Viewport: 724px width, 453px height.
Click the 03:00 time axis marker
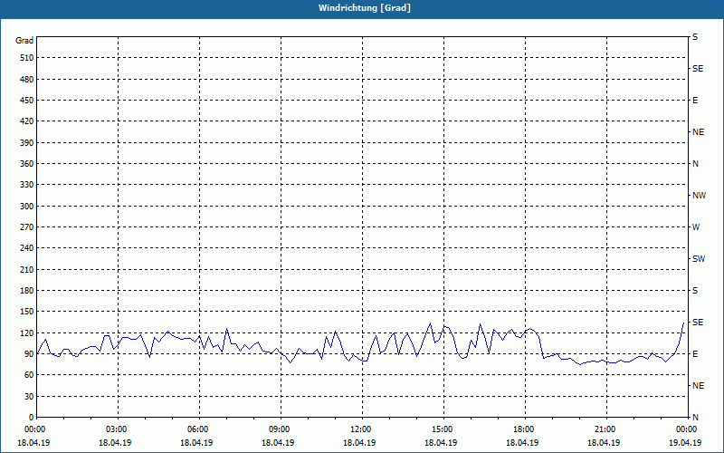point(118,429)
